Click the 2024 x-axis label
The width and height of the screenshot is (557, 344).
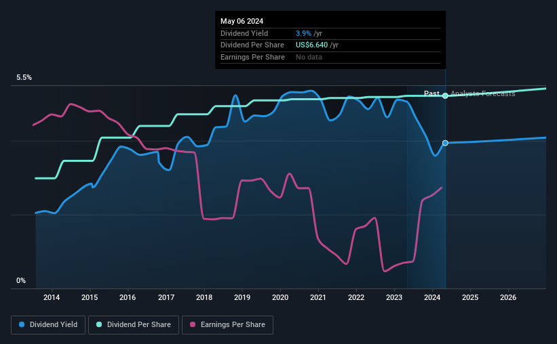(432, 297)
